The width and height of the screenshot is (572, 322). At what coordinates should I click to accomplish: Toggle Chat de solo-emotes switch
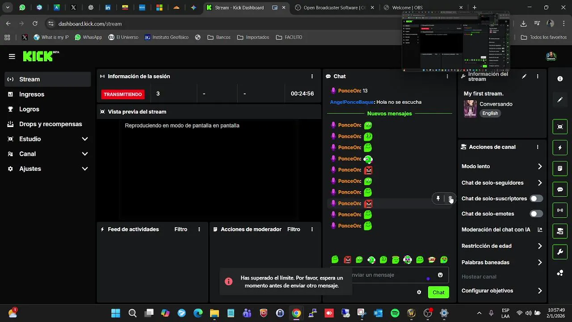click(536, 214)
